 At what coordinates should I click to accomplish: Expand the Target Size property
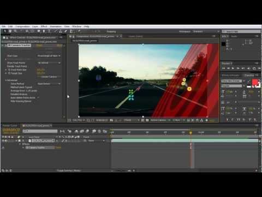click(x=6, y=73)
